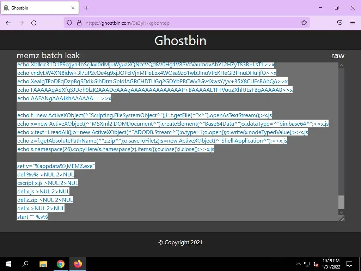Click the line 'set v="%appdata%\MEMZ.exe"'
This screenshot has width=361, height=271.
pyautogui.click(x=56, y=166)
